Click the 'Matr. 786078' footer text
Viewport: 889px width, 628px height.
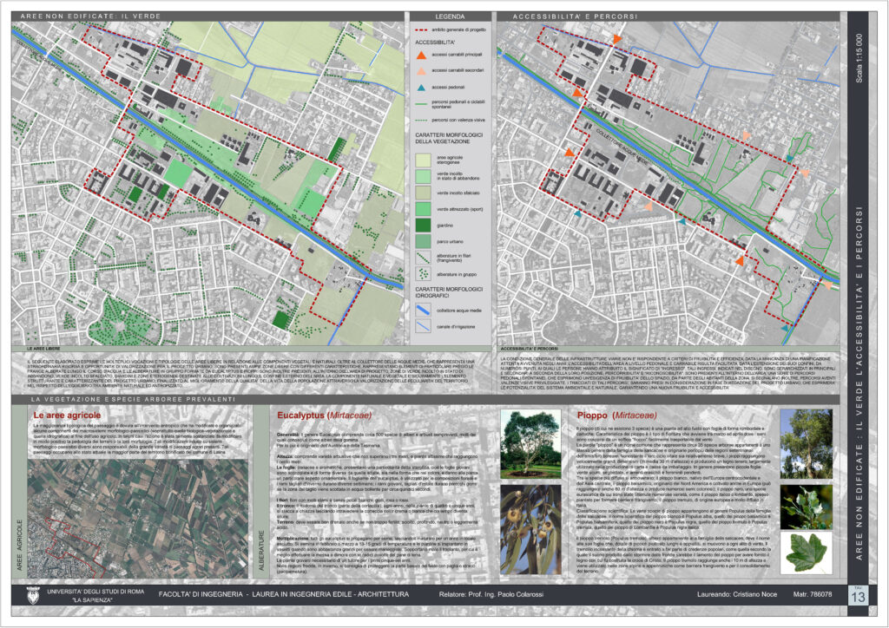coord(813,594)
